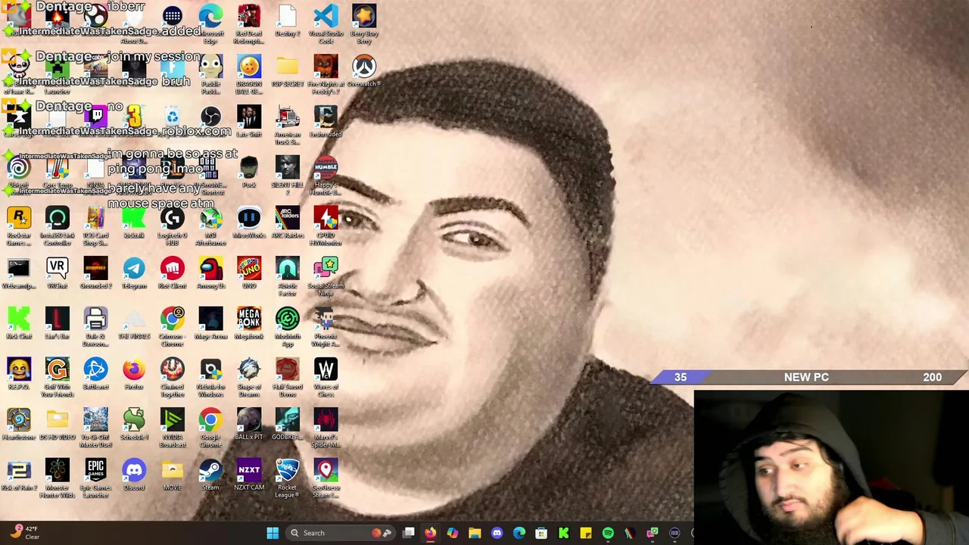Select the UNO game shortcut

[249, 269]
